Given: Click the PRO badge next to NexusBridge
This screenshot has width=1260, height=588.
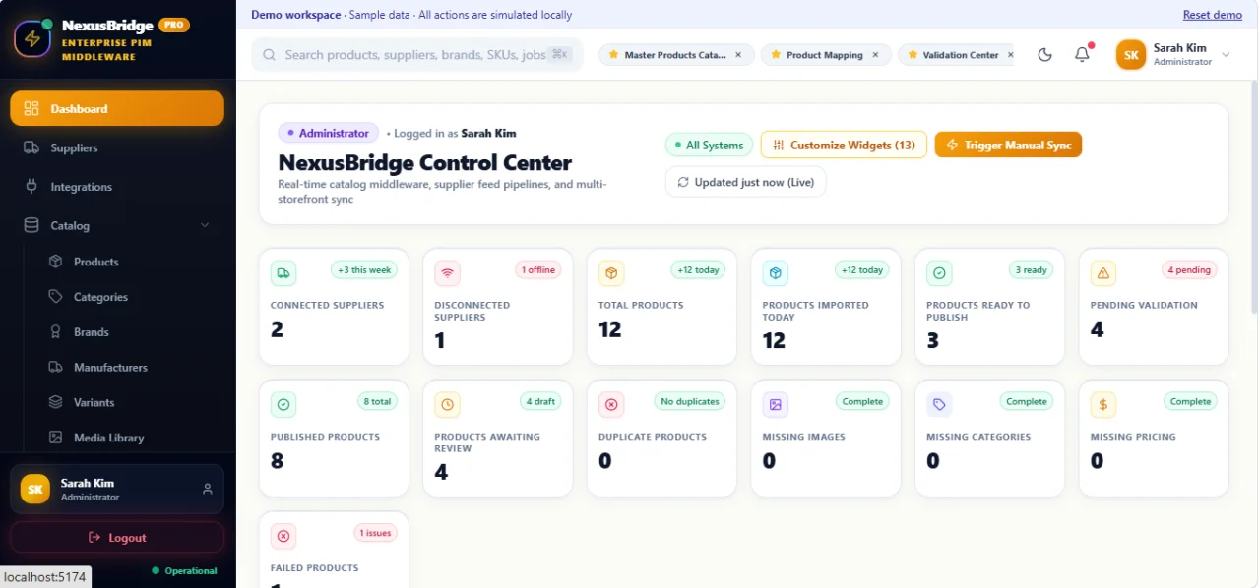Looking at the screenshot, I should (x=173, y=25).
